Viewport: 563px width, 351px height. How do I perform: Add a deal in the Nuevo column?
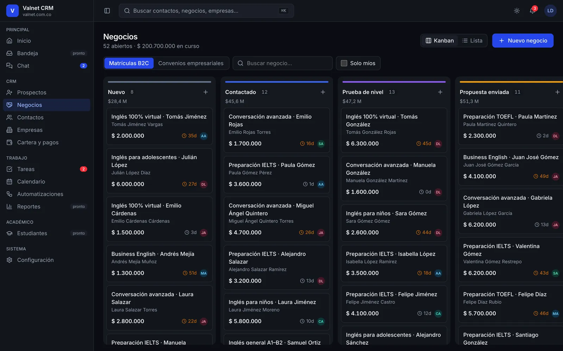[206, 92]
